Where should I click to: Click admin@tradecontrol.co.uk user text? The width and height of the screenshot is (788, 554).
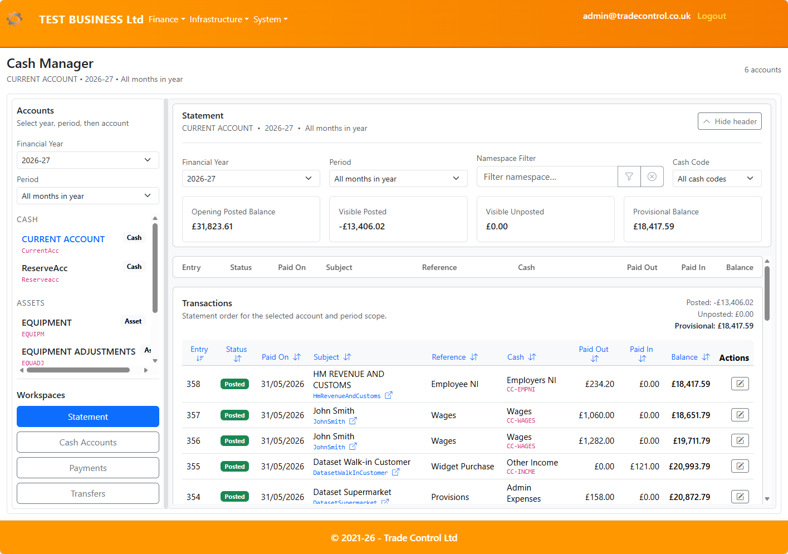[x=637, y=16]
